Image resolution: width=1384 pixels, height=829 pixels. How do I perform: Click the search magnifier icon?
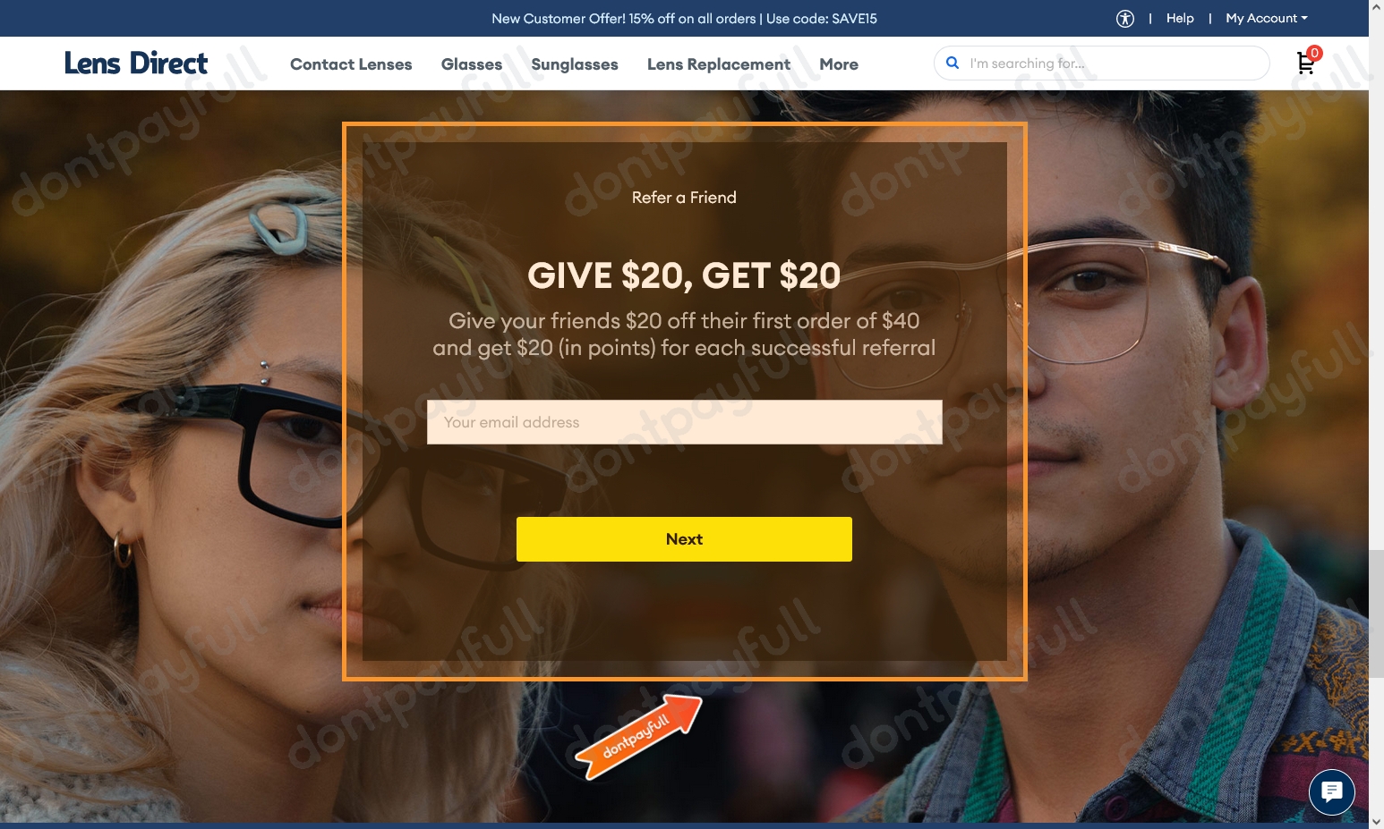(x=953, y=63)
